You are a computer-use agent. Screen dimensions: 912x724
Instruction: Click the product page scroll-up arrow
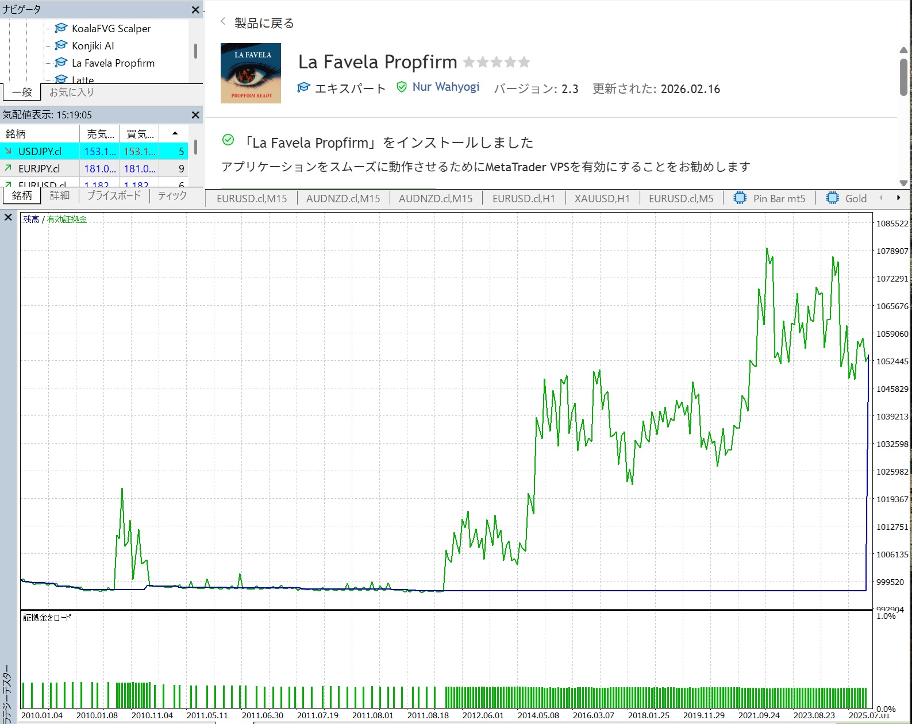[903, 50]
